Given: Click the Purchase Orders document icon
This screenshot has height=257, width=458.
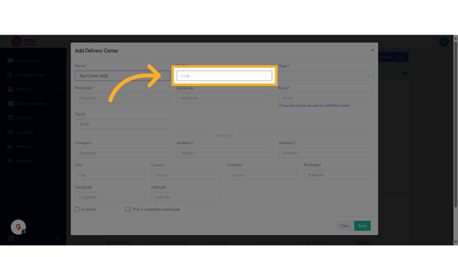Looking at the screenshot, I should click(10, 75).
